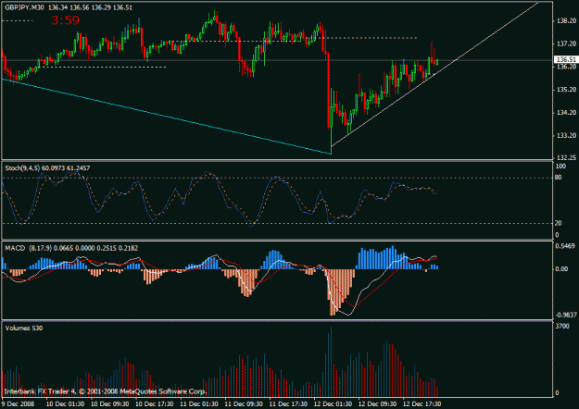Click the 0.00 MACD scale value
Image resolution: width=579 pixels, height=409 pixels.
(x=561, y=269)
